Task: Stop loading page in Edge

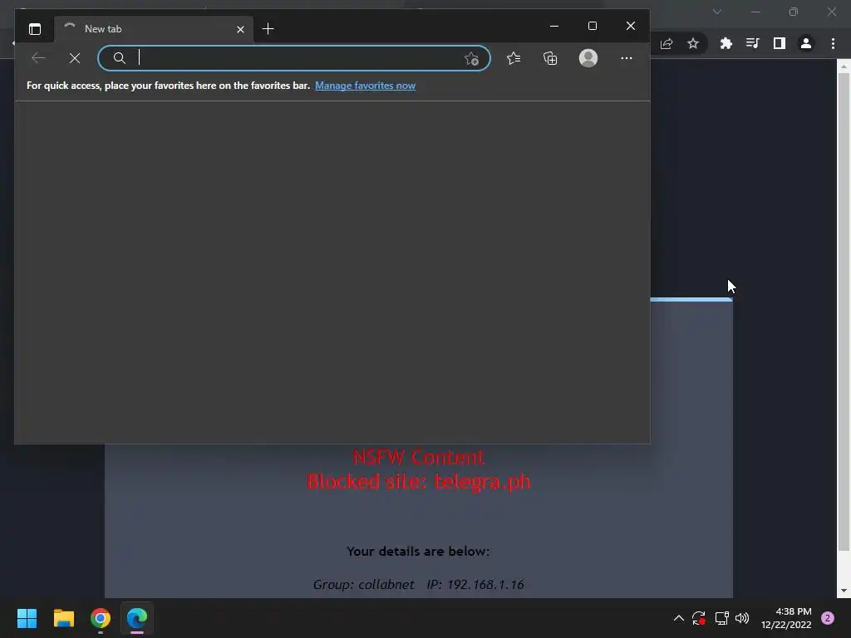Action: click(75, 58)
